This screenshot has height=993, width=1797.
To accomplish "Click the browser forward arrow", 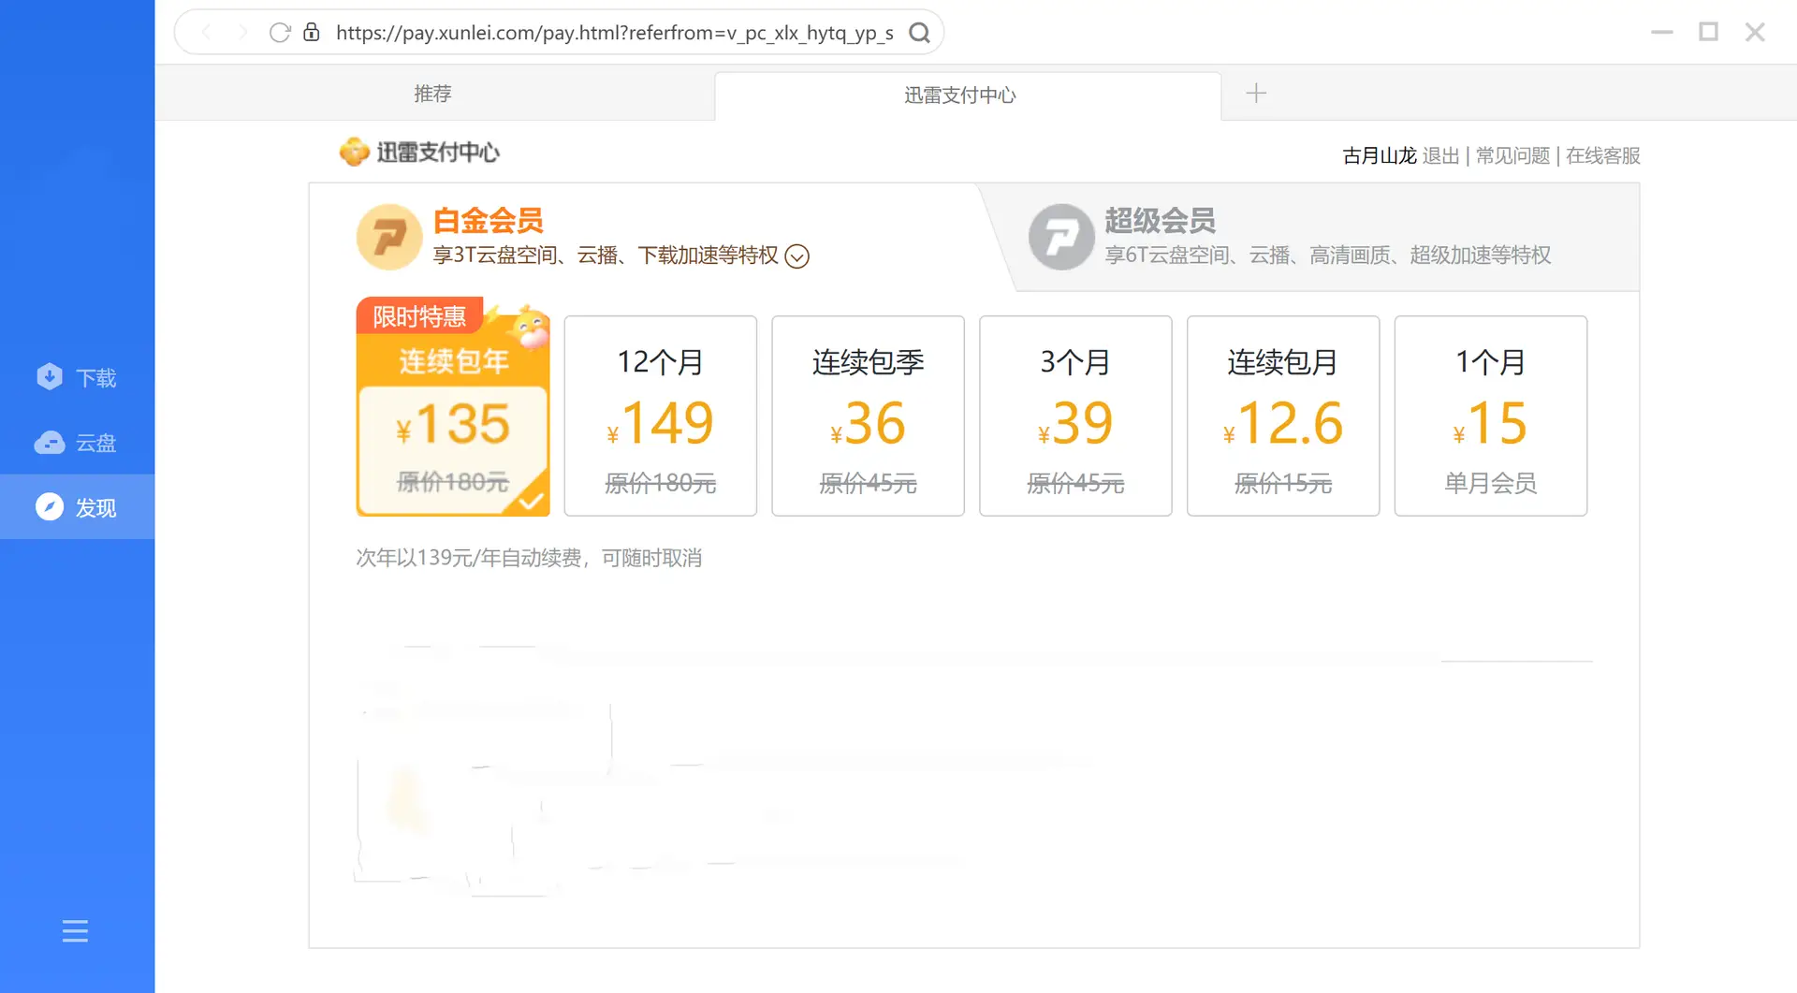I will pos(243,33).
